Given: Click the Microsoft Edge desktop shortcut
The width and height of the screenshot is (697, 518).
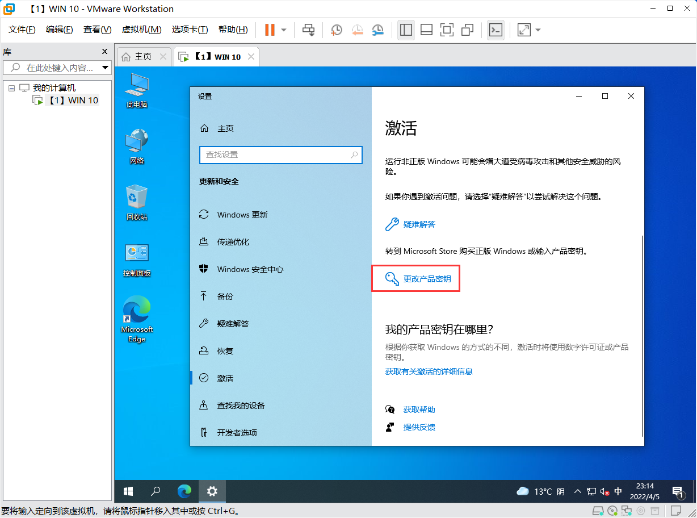Looking at the screenshot, I should coord(137,319).
